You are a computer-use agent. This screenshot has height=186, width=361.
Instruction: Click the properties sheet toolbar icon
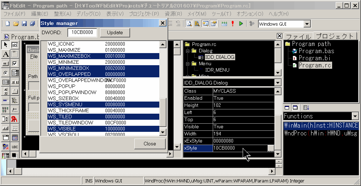tap(214, 24)
